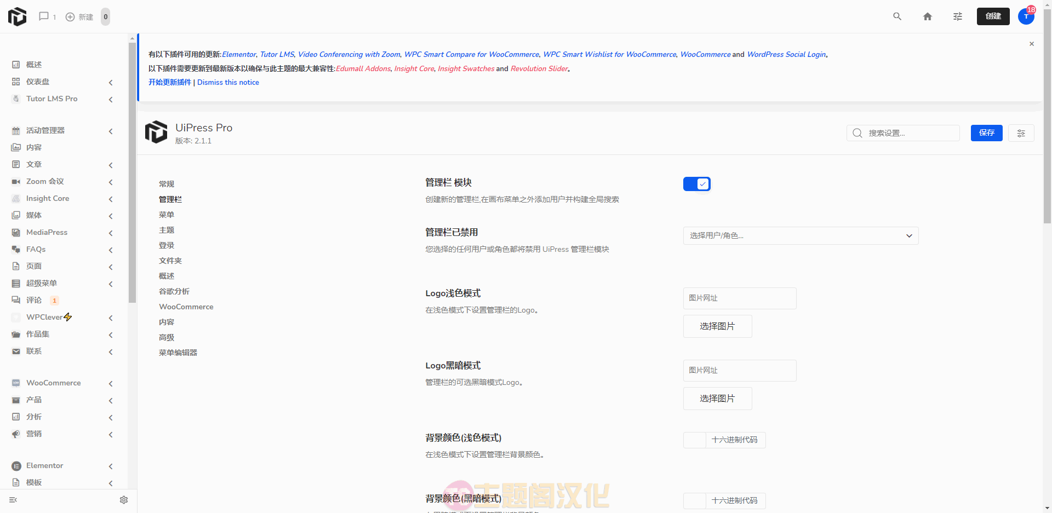The height and width of the screenshot is (513, 1052).
Task: Click 模板 sidebar icon
Action: pyautogui.click(x=16, y=482)
